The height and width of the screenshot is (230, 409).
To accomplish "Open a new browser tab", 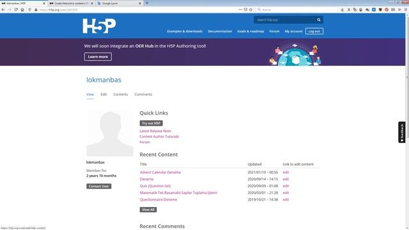I will (x=147, y=3).
